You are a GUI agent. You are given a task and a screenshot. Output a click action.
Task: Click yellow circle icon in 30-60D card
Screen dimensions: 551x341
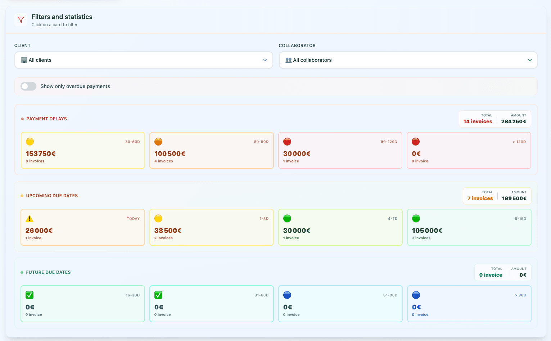[x=30, y=142]
